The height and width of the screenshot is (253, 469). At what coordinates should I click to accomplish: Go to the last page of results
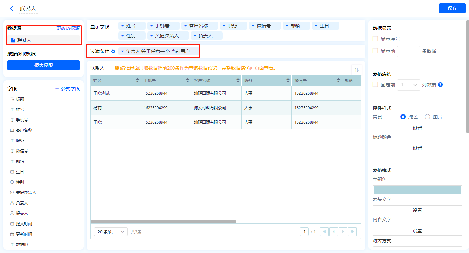(352, 232)
